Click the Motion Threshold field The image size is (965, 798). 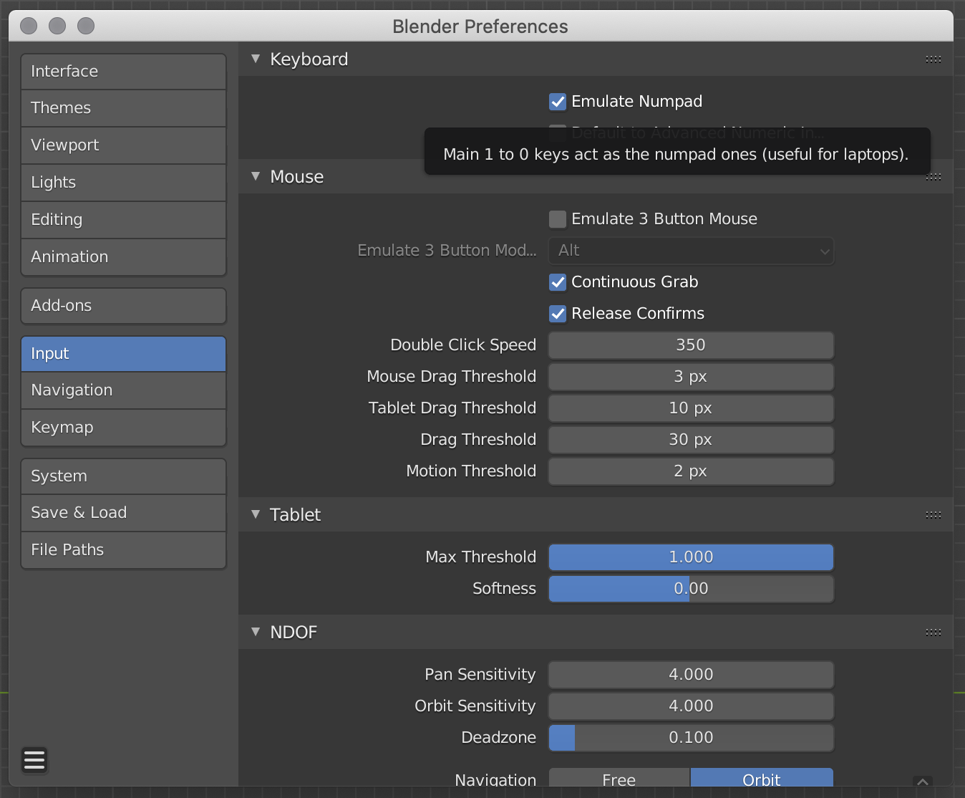click(691, 471)
